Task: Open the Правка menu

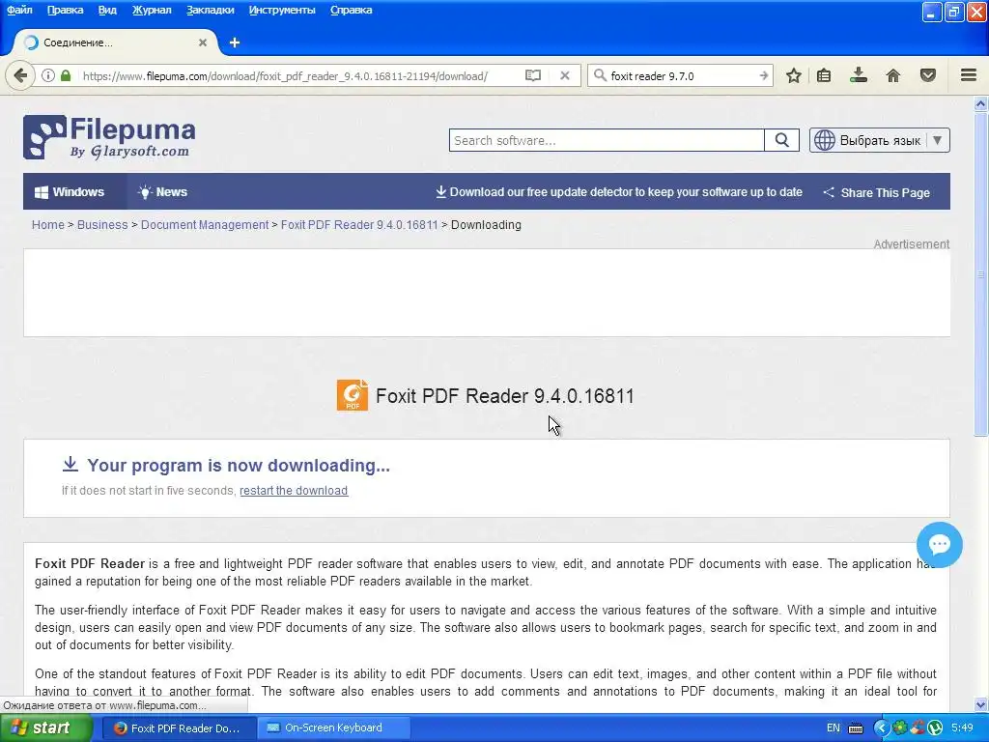Action: [x=65, y=10]
